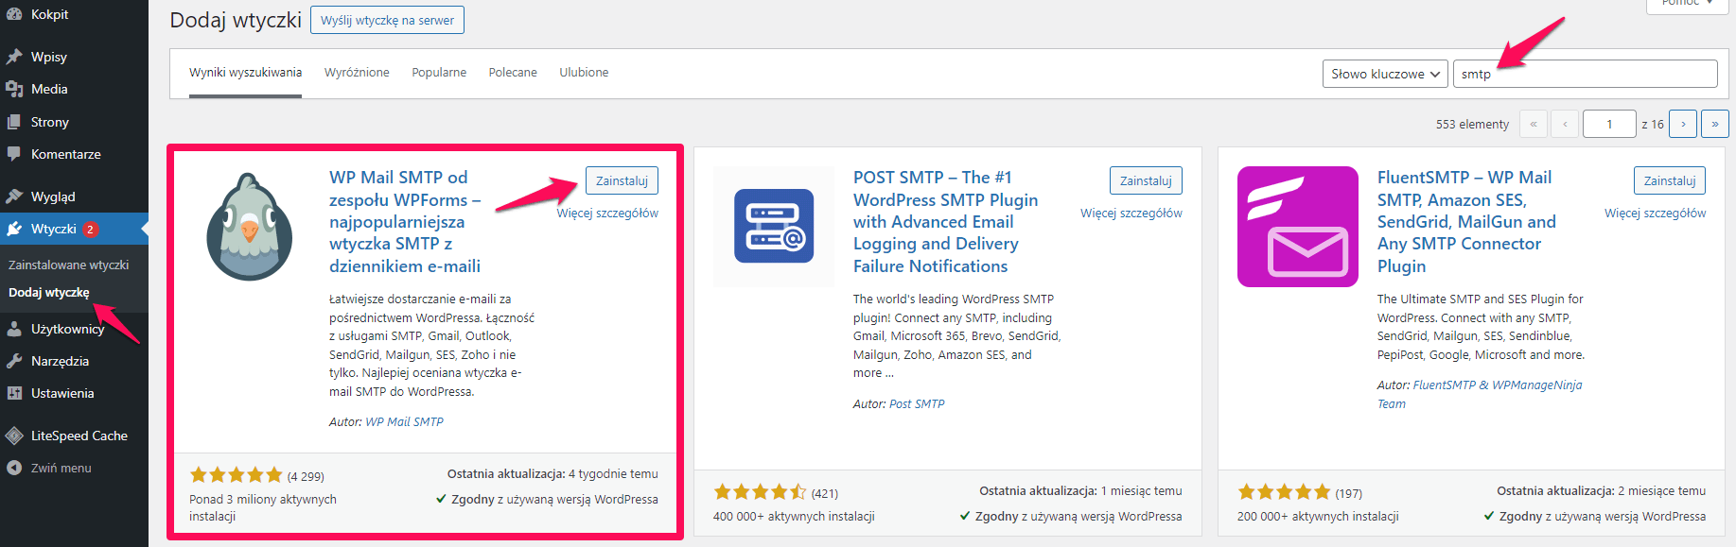Screen dimensions: 1736x547
Task: Click FluentSMTP star rating
Action: tap(1285, 492)
